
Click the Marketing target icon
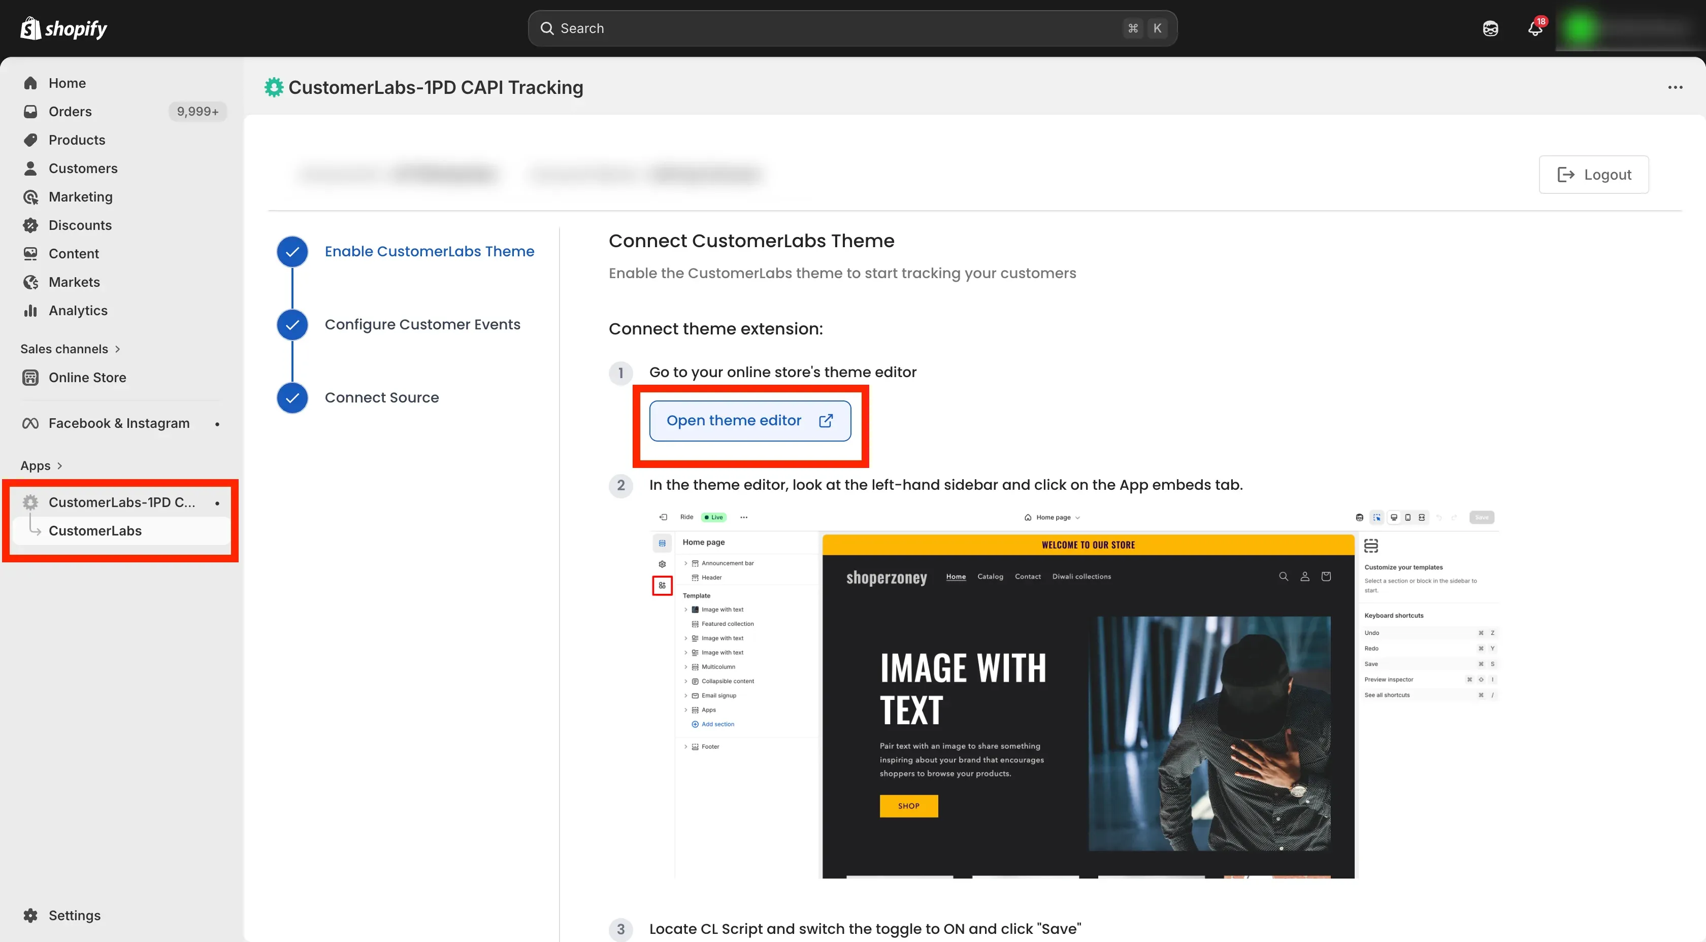pyautogui.click(x=30, y=197)
